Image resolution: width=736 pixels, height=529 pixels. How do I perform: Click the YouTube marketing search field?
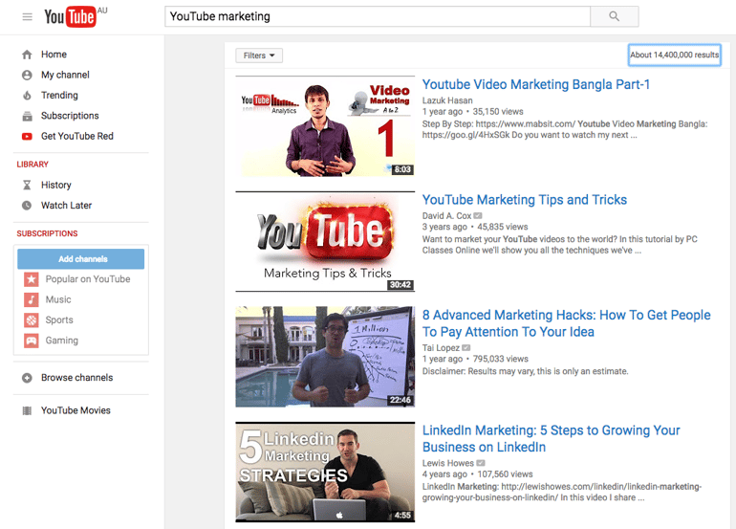click(378, 16)
